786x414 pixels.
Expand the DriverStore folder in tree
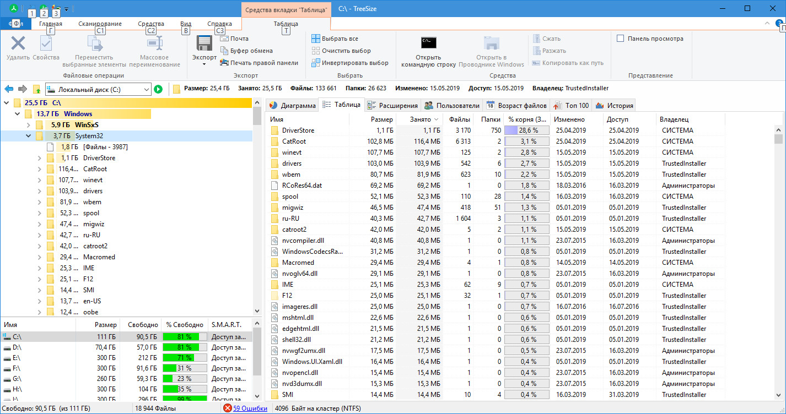[x=39, y=158]
